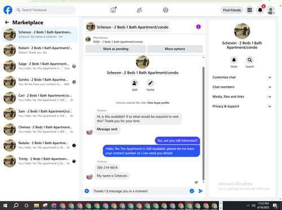The height and width of the screenshot is (210, 282).
Task: Open View buyer profile link
Action: [x=158, y=103]
